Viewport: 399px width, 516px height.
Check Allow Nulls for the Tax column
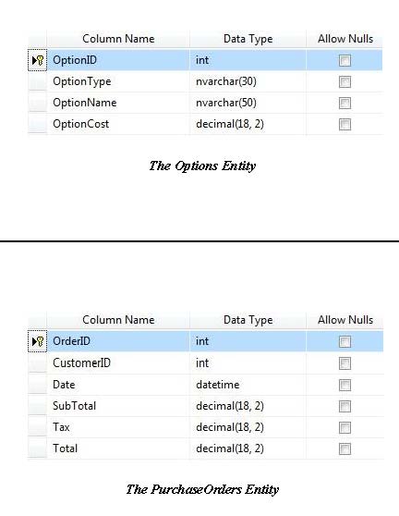click(345, 427)
